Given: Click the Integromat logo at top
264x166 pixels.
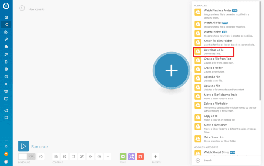Looking at the screenshot, I should tap(6, 6).
